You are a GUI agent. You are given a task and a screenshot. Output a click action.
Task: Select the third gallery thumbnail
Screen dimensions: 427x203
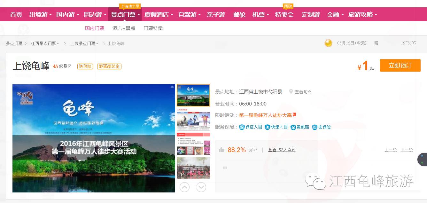(x=193, y=144)
